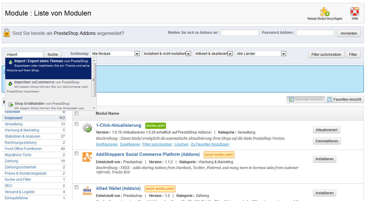Open the 1-Click-Aktualisierung module title
This screenshot has height=201, width=365.
point(119,125)
